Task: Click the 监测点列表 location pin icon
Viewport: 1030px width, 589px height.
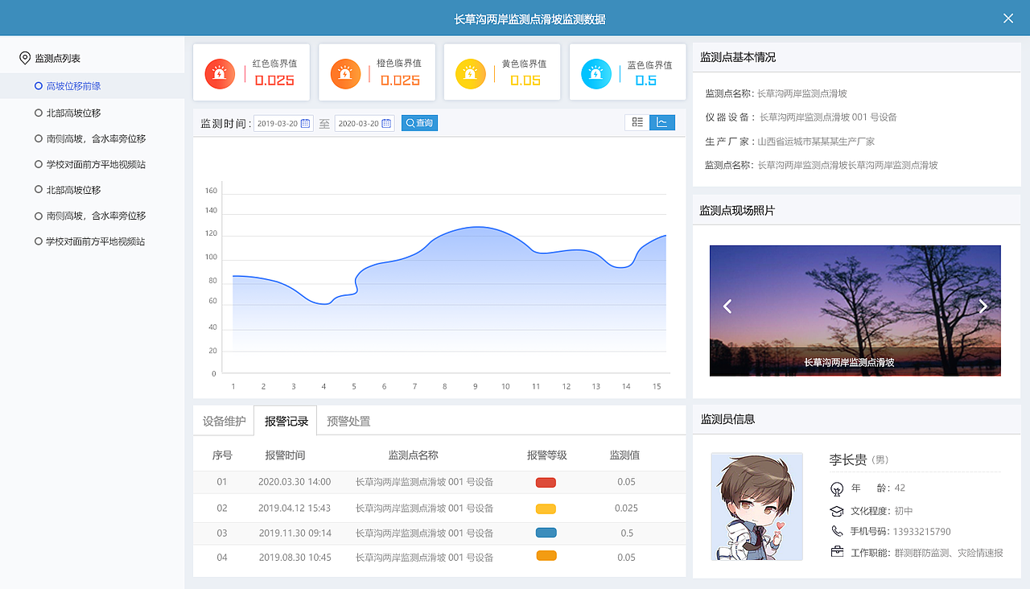Action: pos(24,57)
